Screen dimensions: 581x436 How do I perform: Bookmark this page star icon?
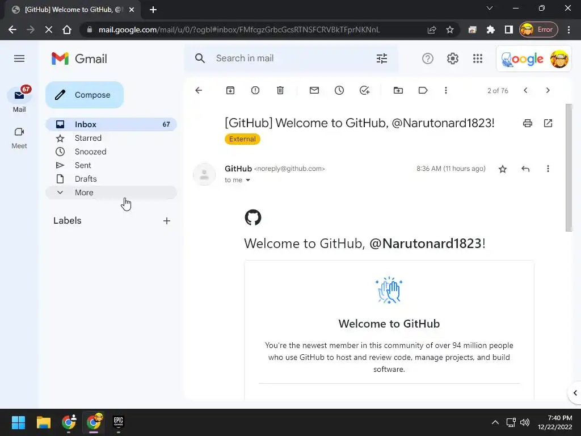click(x=450, y=30)
